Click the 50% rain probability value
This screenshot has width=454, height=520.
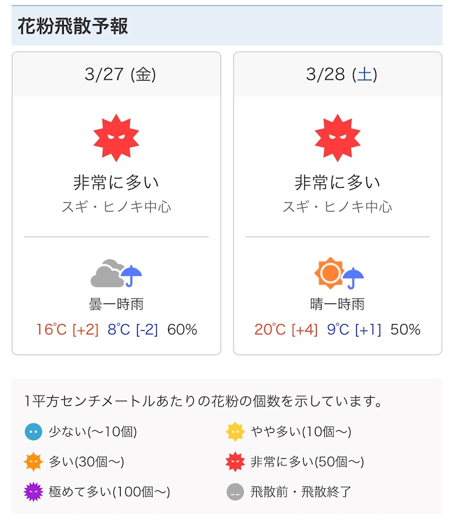[x=405, y=329]
